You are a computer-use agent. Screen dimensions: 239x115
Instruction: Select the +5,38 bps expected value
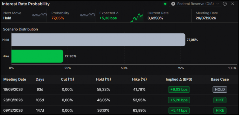click(108, 18)
